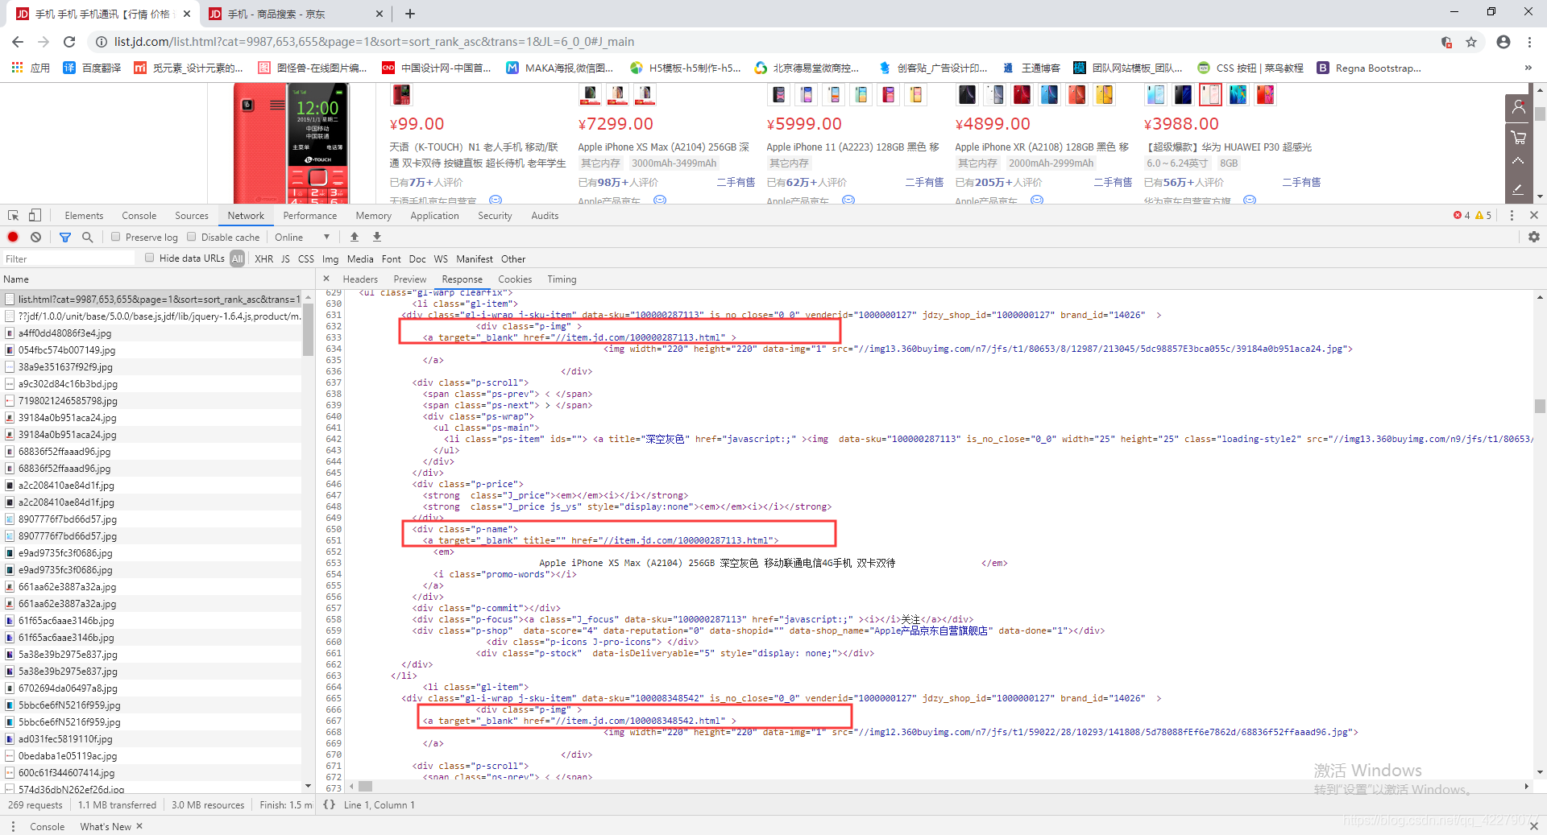
Task: Click the import HAR upload arrow
Action: [355, 237]
